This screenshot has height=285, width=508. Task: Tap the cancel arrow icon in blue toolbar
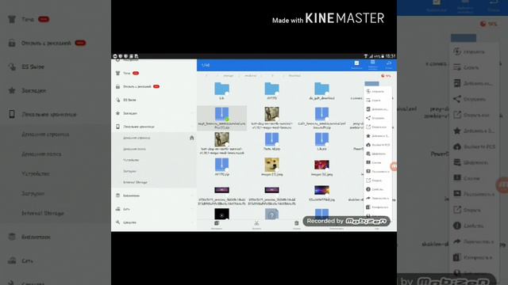[x=389, y=64]
